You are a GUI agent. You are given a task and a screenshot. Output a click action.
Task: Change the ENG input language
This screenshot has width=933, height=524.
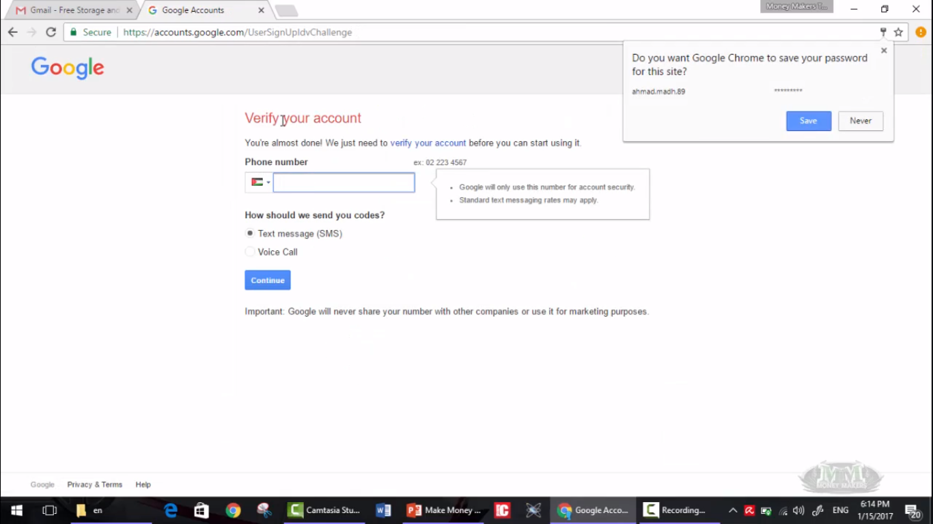coord(841,510)
